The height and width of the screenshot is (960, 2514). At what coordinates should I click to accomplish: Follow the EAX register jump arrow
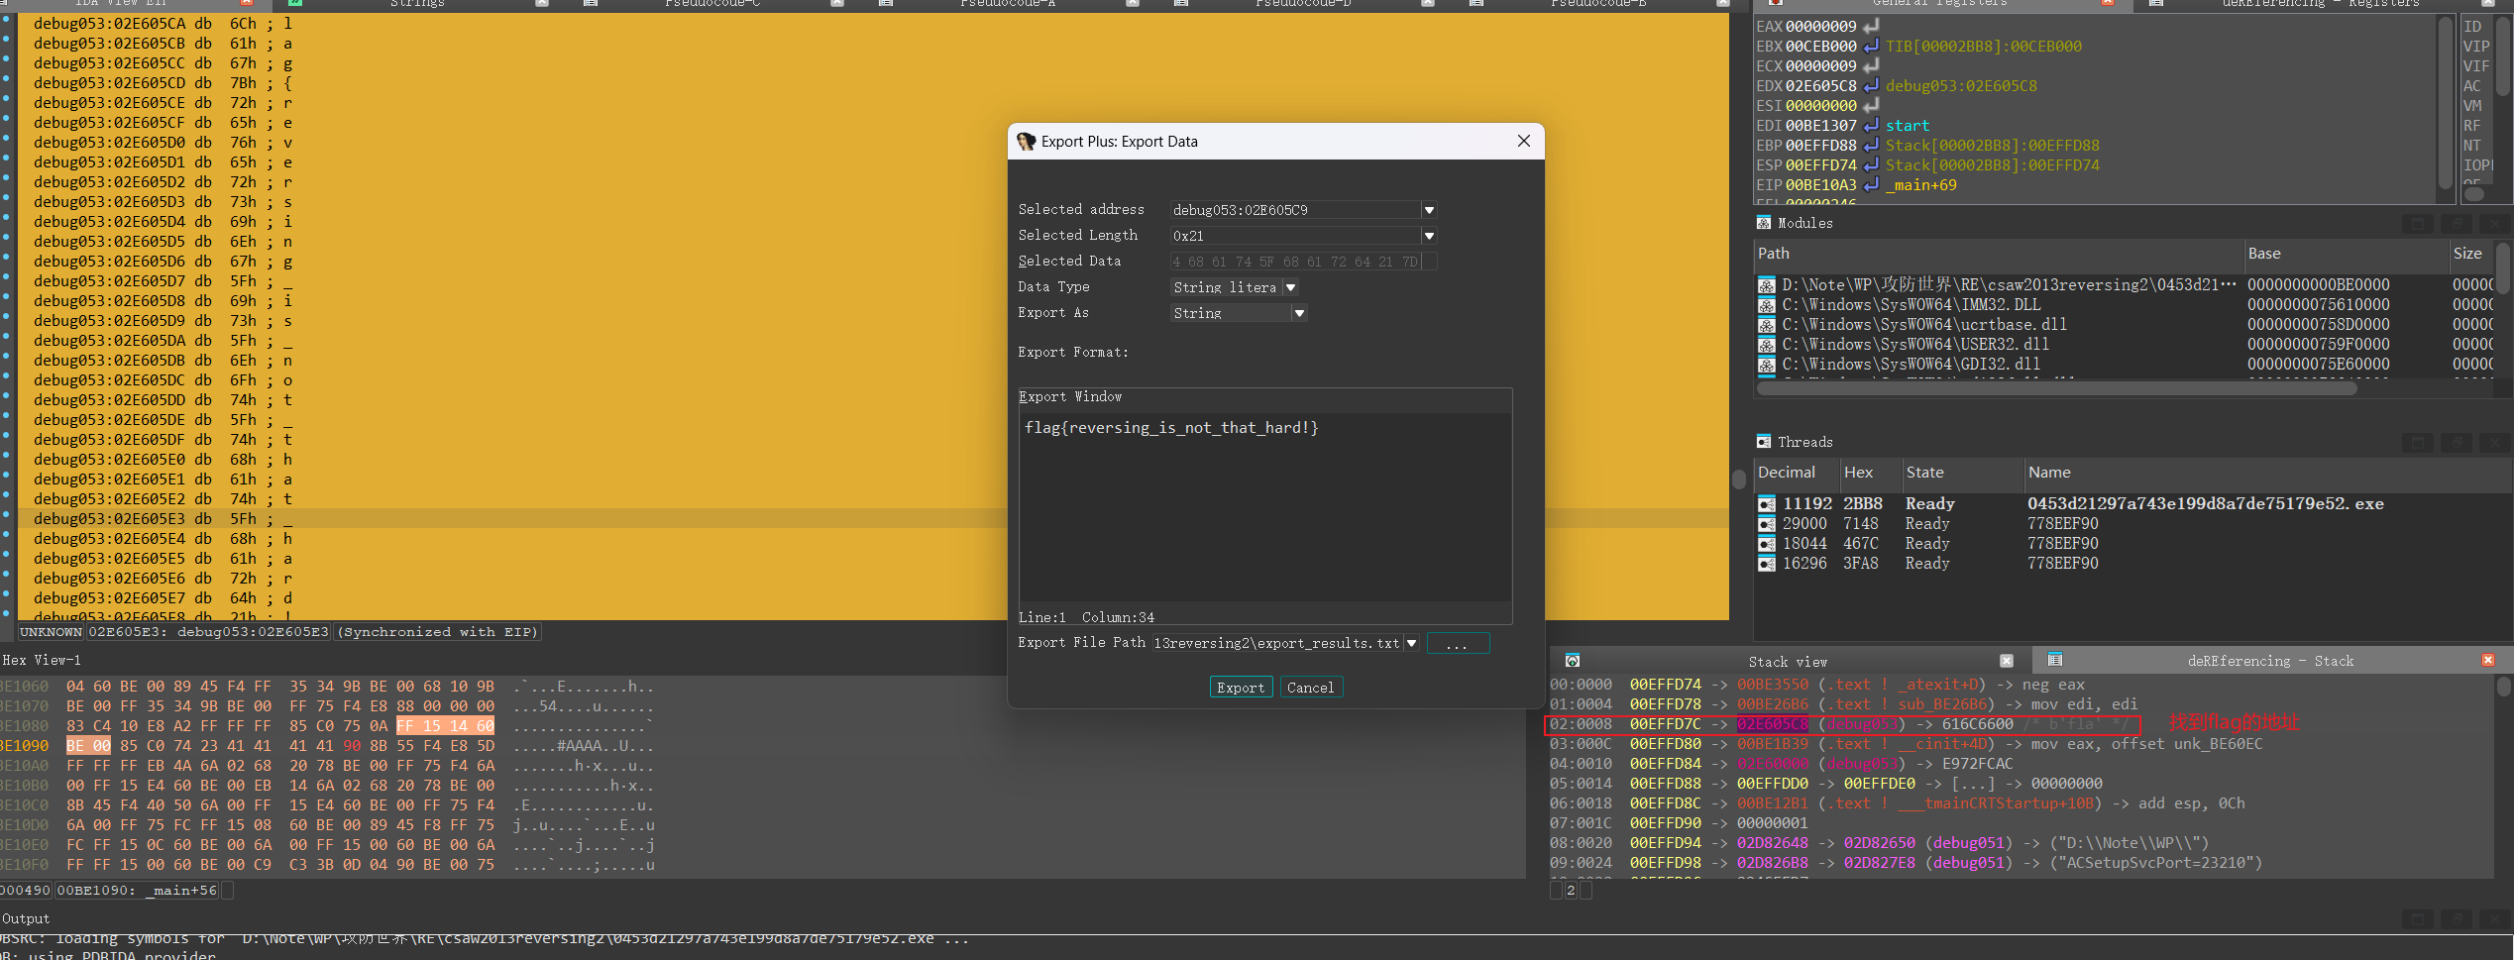tap(1871, 26)
